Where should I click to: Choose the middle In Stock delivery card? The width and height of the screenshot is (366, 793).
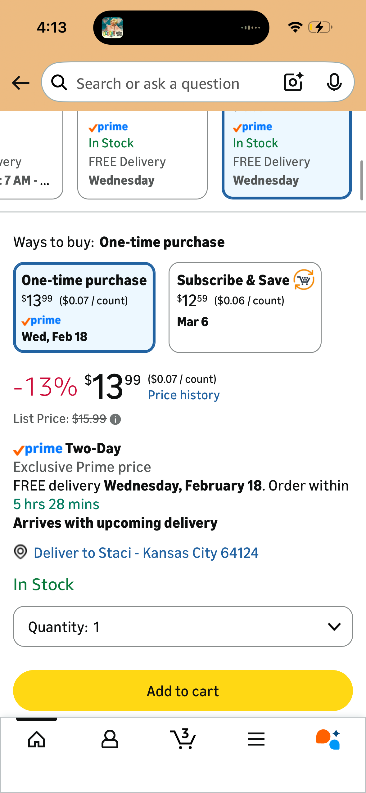(x=142, y=155)
